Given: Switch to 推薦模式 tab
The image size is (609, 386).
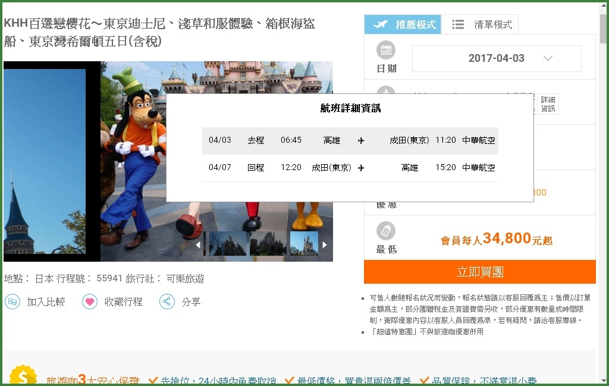Looking at the screenshot, I should point(403,24).
